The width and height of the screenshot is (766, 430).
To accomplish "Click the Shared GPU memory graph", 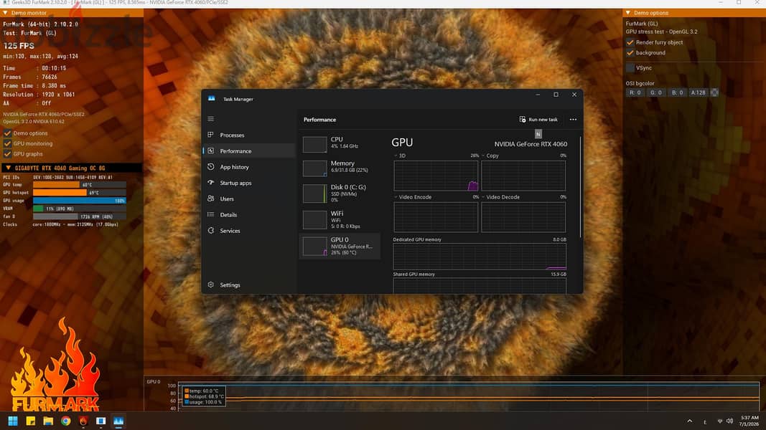I will pyautogui.click(x=480, y=286).
